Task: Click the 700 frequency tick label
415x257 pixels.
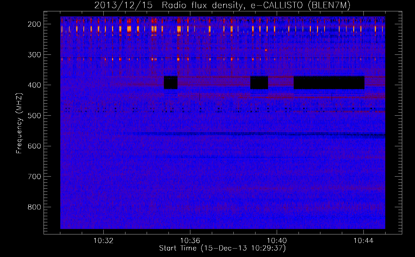Action: pos(34,177)
